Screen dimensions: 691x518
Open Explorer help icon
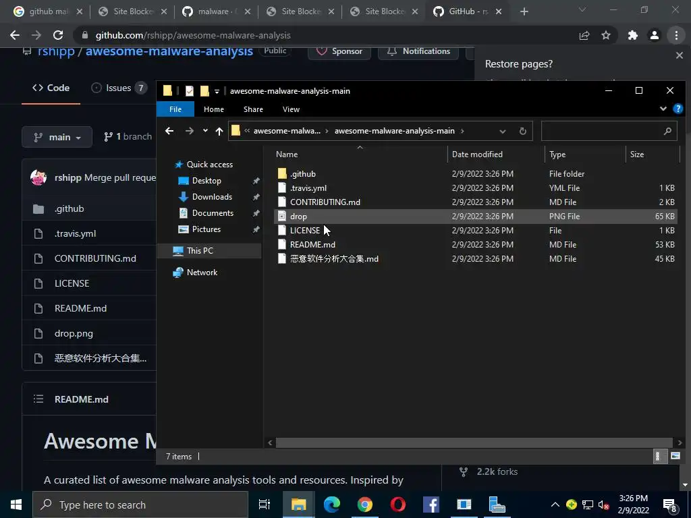tap(678, 109)
